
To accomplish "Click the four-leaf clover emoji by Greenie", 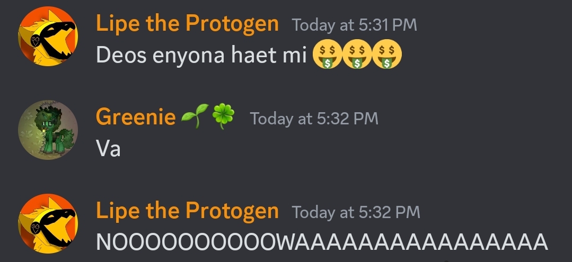I will tap(223, 116).
